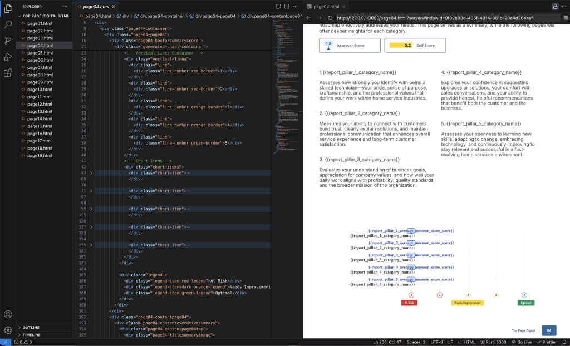Open editor layout split icon in title bar

287,5
